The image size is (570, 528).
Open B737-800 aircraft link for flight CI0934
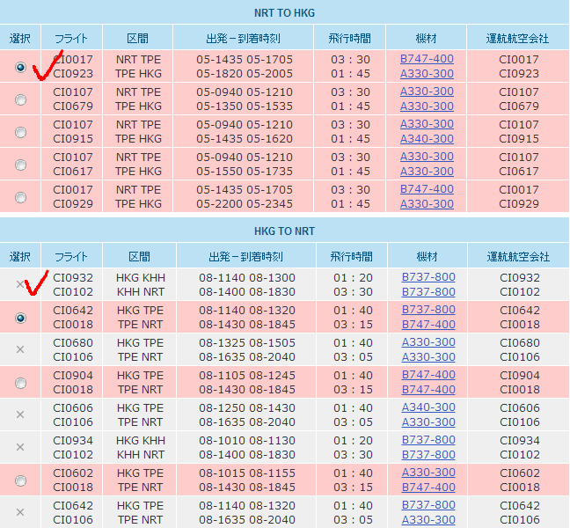pos(428,440)
